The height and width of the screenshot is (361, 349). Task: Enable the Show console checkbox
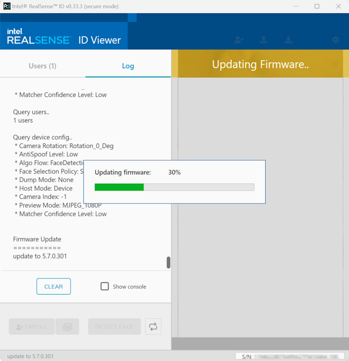[105, 286]
